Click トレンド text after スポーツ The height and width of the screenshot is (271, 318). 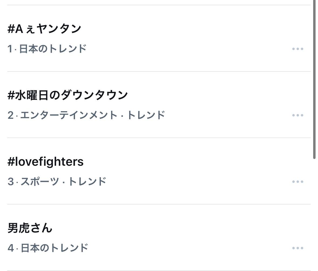tap(87, 182)
